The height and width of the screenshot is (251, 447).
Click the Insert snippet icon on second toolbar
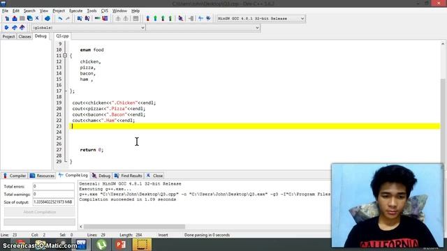pos(6,28)
